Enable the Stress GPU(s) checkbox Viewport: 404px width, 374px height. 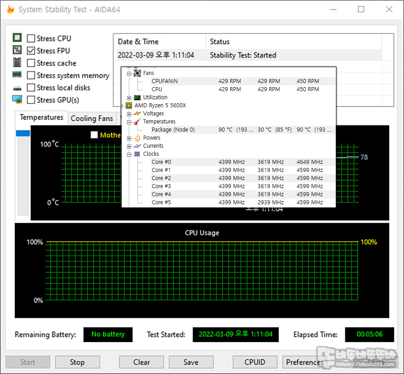click(x=31, y=100)
